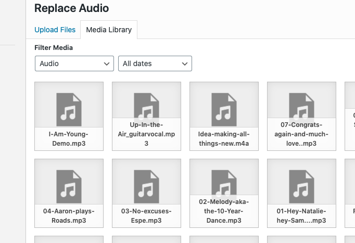
Task: Select the Up-In-the-Air_guitarvocal.mp3 audio icon
Action: click(146, 106)
